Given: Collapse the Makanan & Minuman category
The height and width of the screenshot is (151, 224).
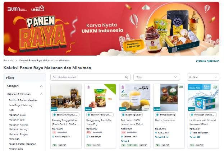Looking at the screenshot, I should click(41, 94).
